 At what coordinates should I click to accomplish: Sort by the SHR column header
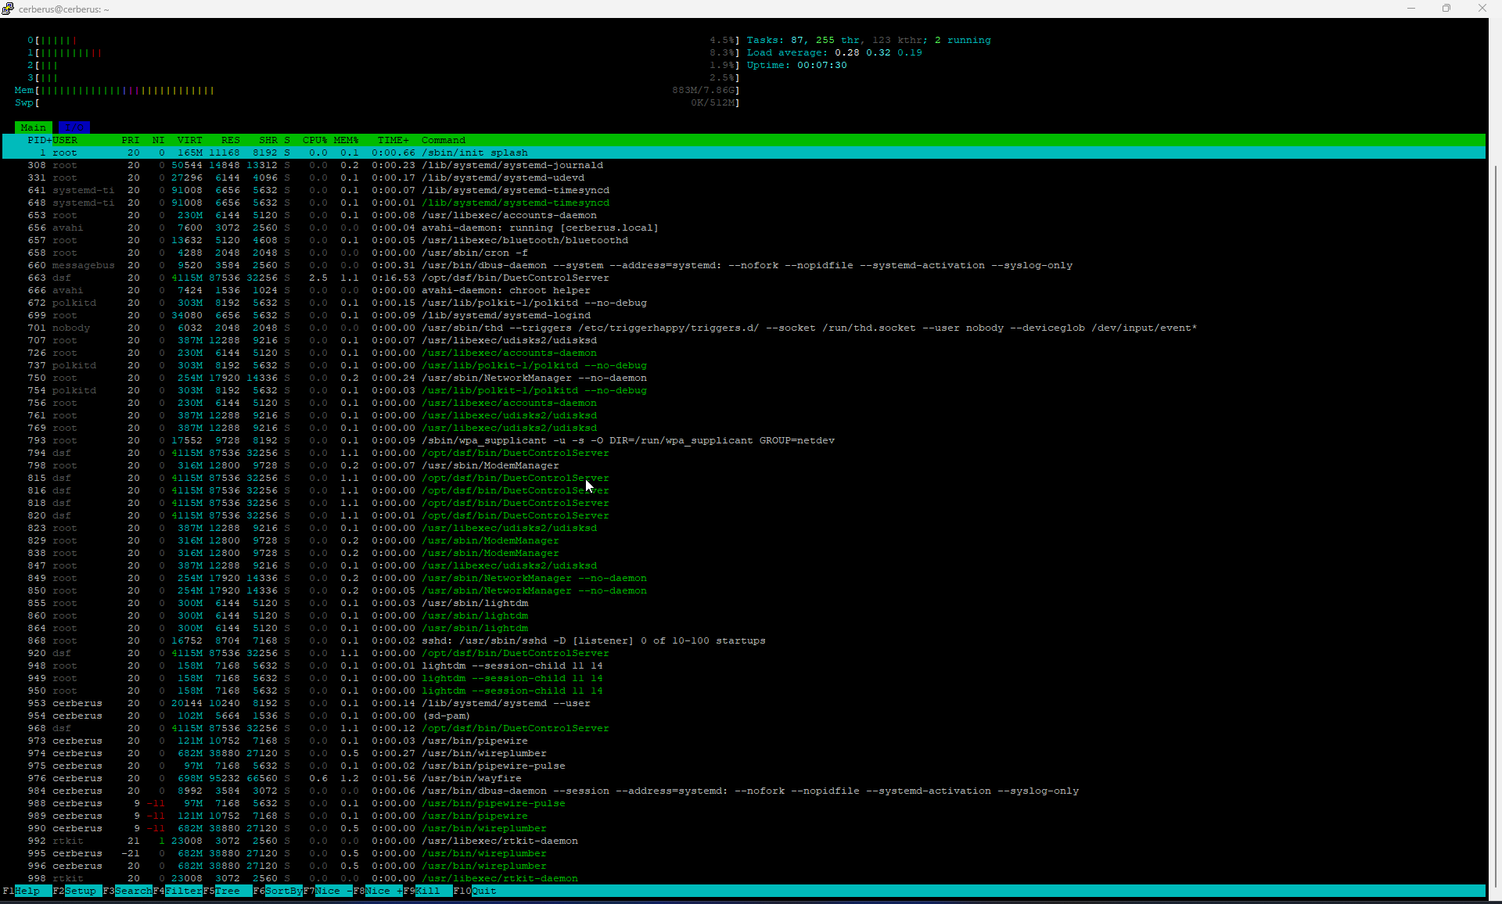click(268, 140)
